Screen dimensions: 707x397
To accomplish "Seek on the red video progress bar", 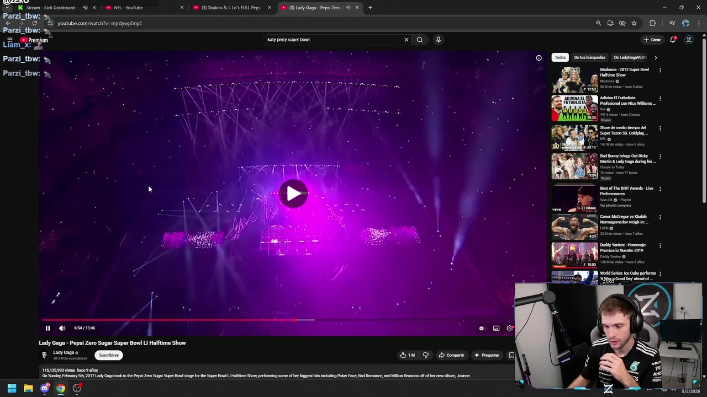I will (x=278, y=320).
